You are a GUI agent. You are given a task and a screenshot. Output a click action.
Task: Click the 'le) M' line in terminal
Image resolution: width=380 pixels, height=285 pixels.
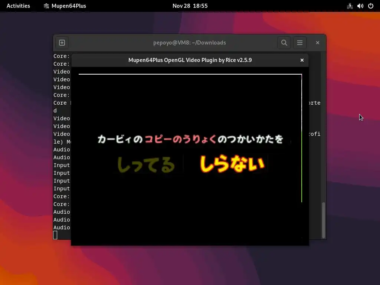[x=62, y=142]
